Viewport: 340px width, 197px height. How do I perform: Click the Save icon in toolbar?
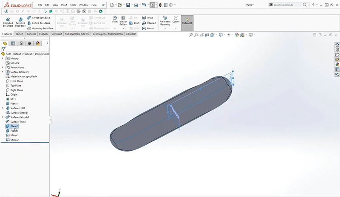128,5
